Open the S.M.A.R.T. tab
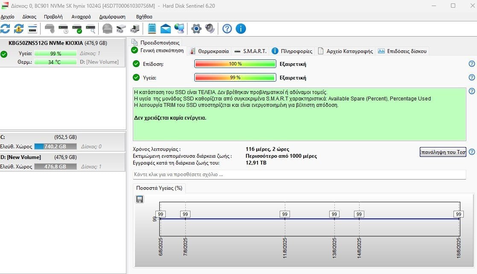This screenshot has width=477, height=274. (x=251, y=51)
